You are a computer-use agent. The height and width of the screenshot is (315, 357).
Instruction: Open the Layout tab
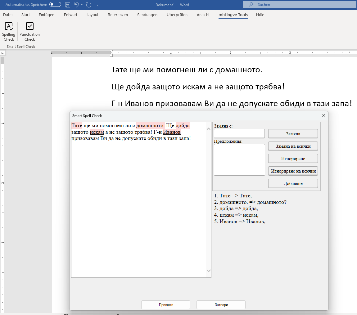pyautogui.click(x=93, y=15)
